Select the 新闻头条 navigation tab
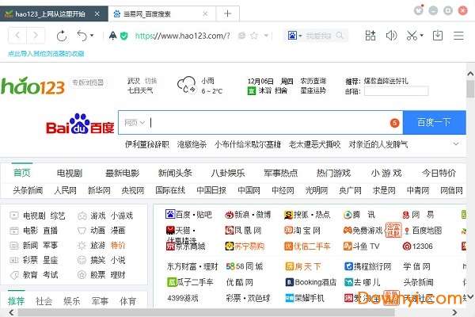Screen dimensions: 475x317 [x=175, y=174]
